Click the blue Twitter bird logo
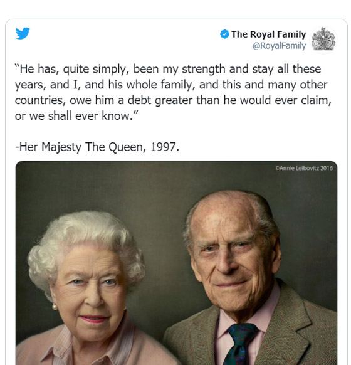Screen dimensions: 351x365 click(23, 33)
